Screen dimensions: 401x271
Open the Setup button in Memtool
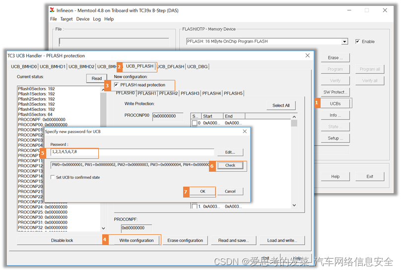pyautogui.click(x=335, y=138)
